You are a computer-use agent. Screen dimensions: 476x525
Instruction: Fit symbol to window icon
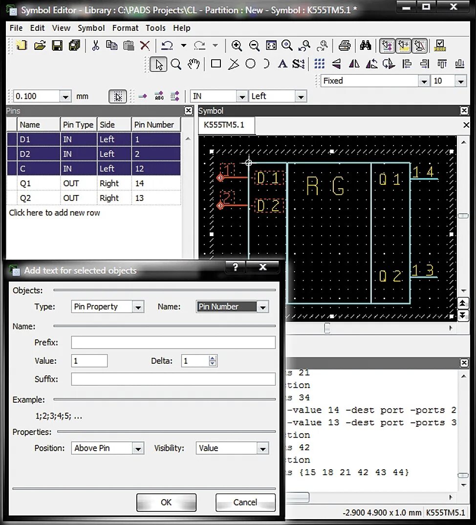[271, 45]
